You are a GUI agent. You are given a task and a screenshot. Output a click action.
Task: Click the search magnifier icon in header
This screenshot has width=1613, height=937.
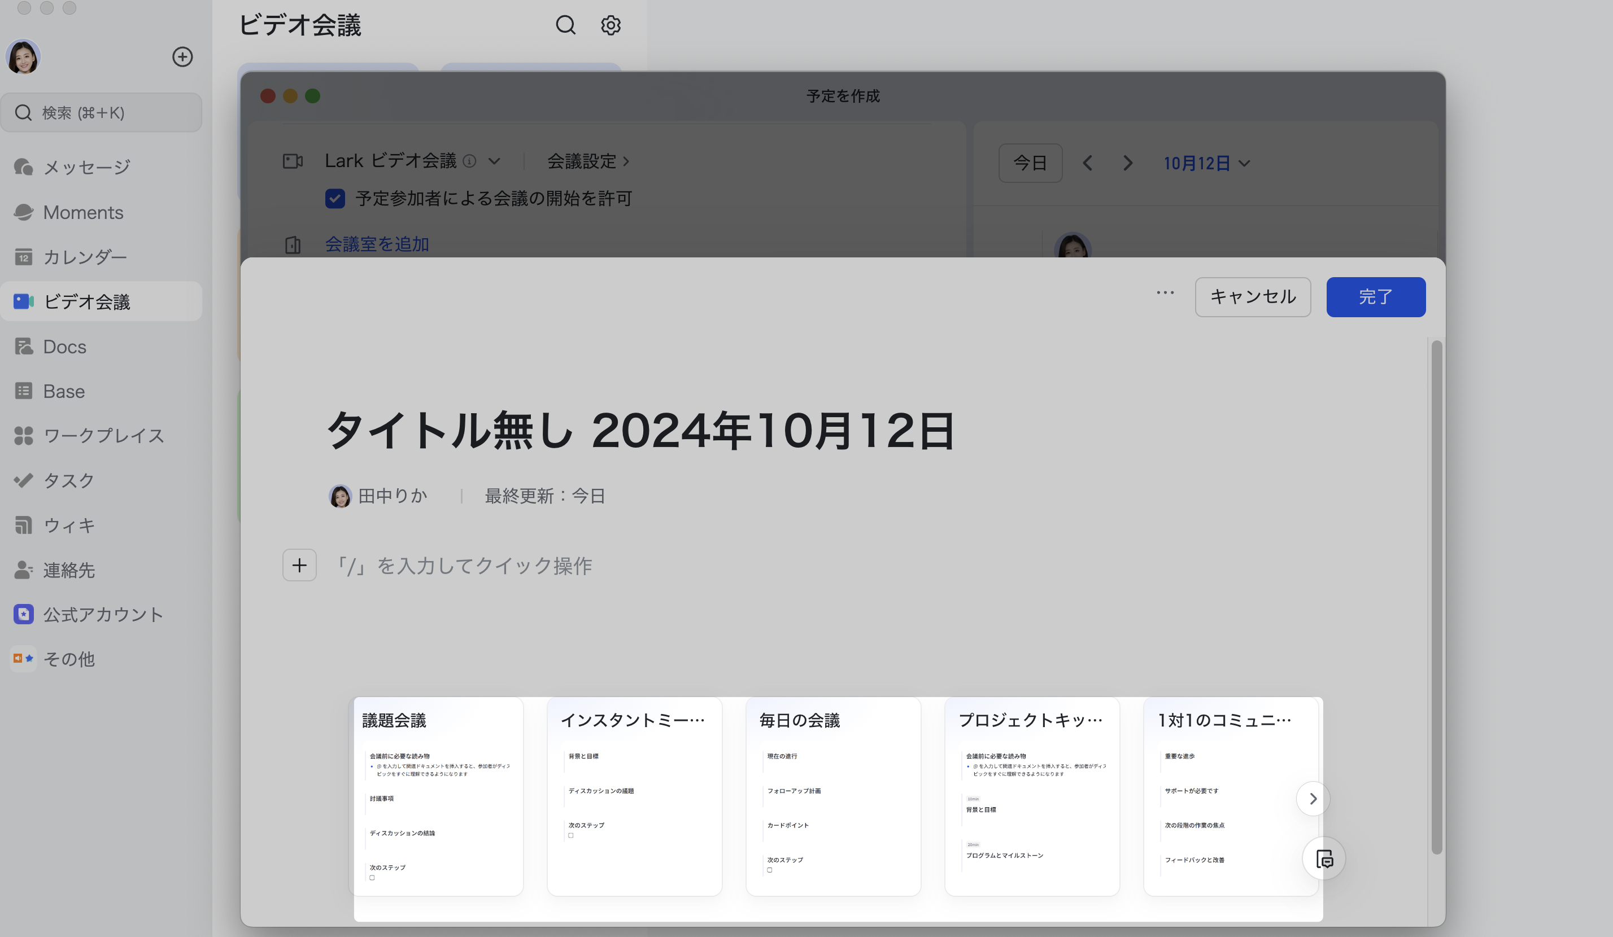coord(565,25)
